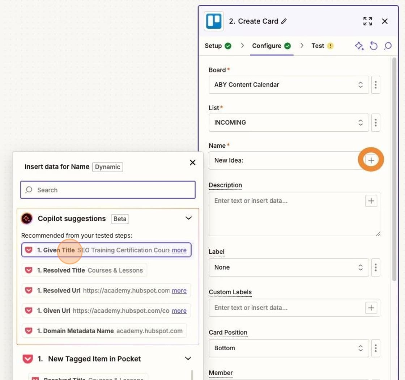This screenshot has width=405, height=380.
Task: Expand the step editor to fullscreen
Action: point(367,21)
